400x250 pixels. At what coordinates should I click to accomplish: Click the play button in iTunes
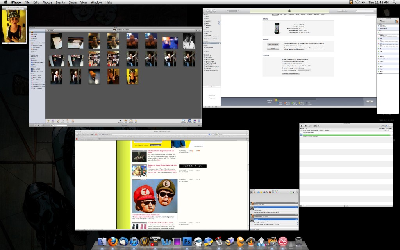(211, 11)
